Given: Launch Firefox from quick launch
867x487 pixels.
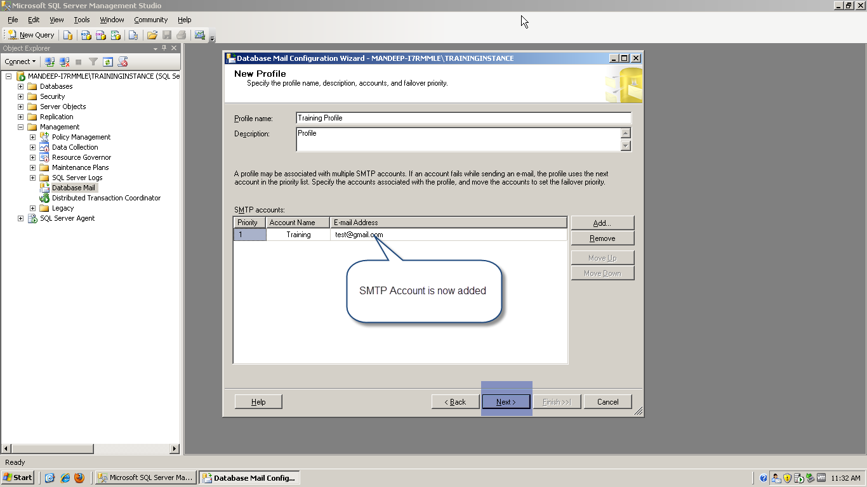Looking at the screenshot, I should click(x=79, y=478).
